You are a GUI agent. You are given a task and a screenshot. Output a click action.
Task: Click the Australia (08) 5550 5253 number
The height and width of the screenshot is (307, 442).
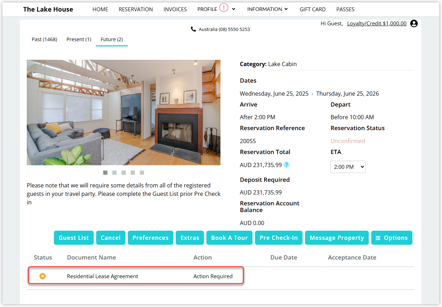point(224,30)
